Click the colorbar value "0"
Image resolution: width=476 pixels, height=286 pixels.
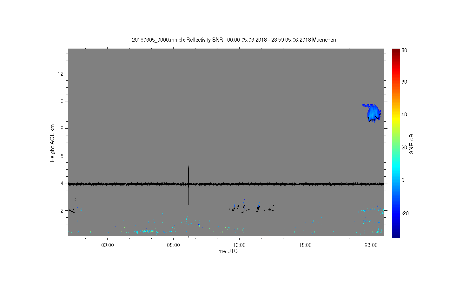[403, 180]
